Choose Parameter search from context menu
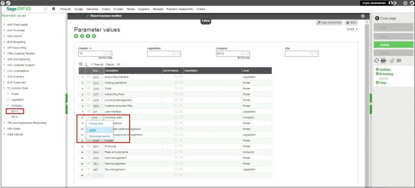This screenshot has height=188, width=415. [x=100, y=136]
